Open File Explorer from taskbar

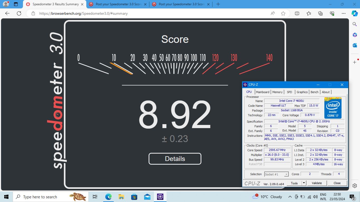(121, 197)
